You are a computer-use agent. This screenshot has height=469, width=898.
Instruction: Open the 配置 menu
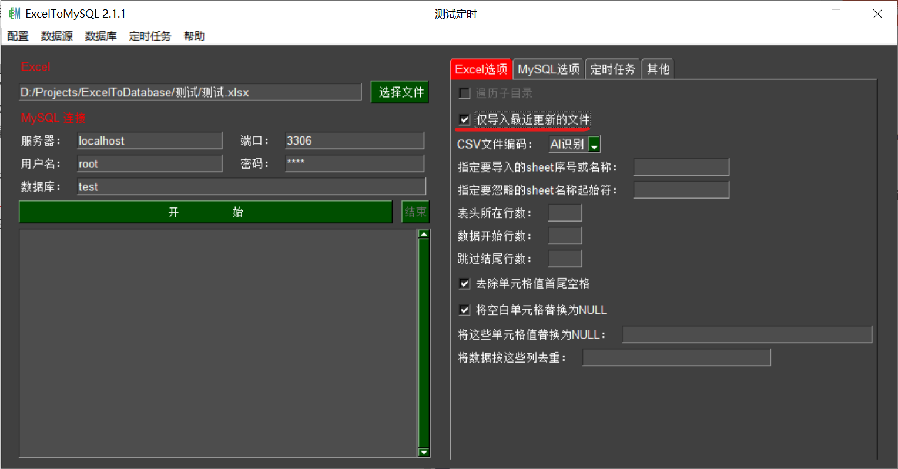point(18,36)
